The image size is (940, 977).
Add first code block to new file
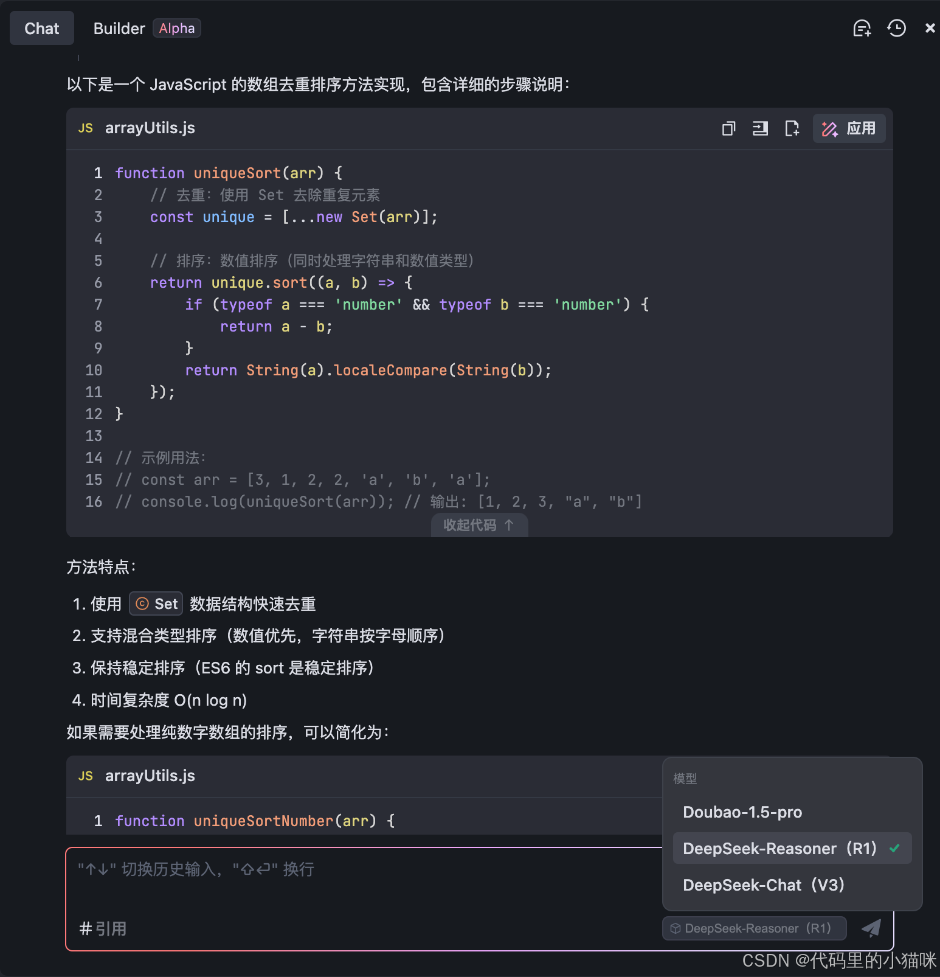coord(792,128)
